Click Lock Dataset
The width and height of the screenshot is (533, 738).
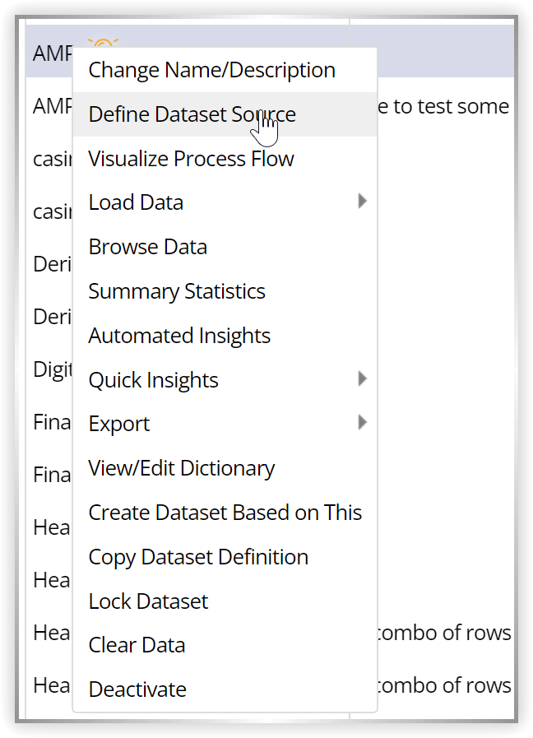148,601
